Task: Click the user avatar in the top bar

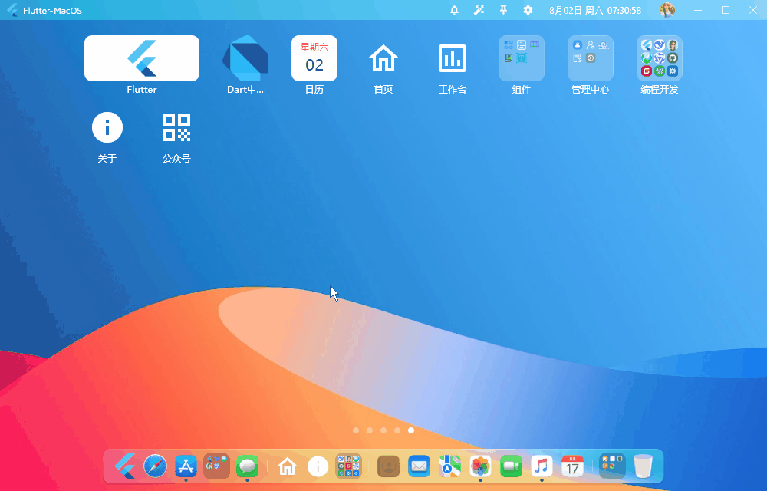Action: [667, 10]
